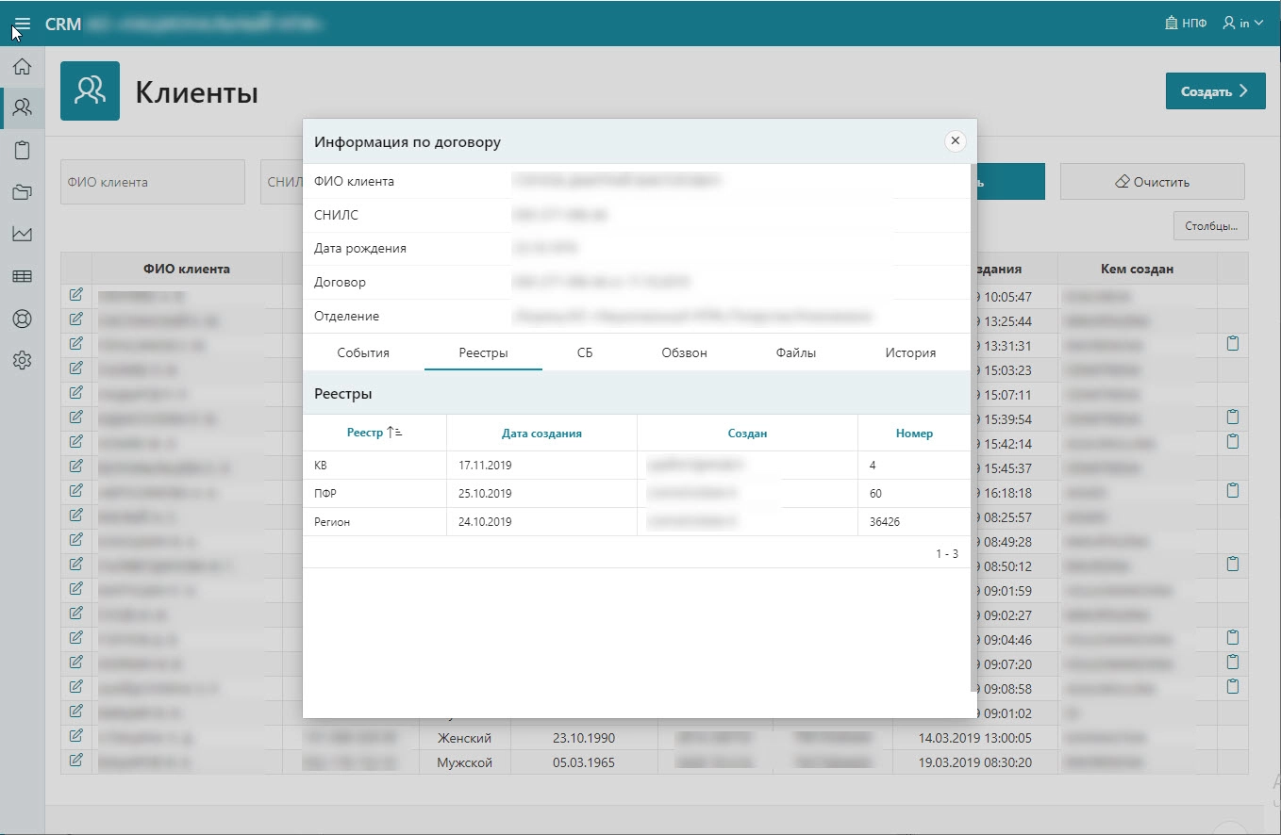Edit the client row created at 13:25:44
This screenshot has width=1281, height=835.
76,319
